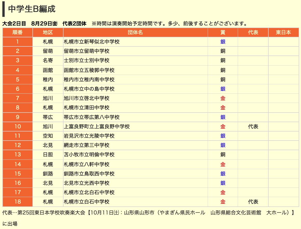Select 札幌市立清田中学校 cell
Screen dimensions: 301x229
click(x=87, y=108)
